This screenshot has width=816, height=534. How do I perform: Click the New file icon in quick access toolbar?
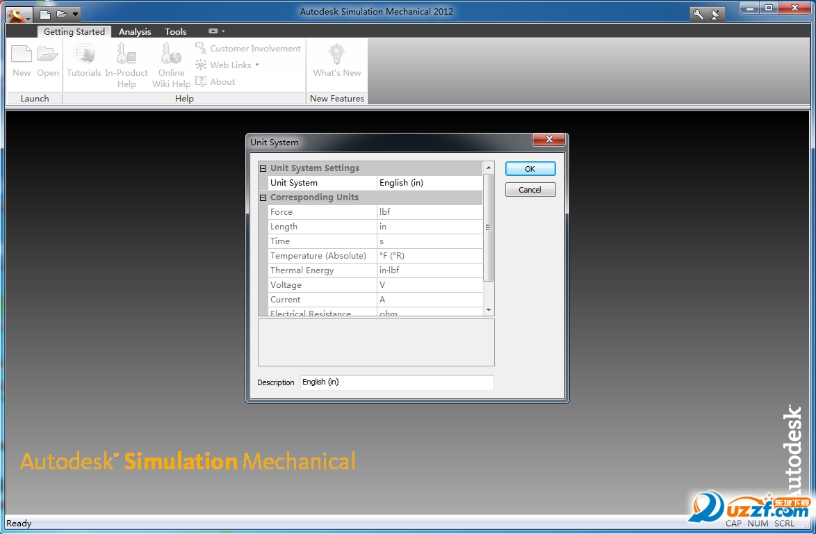45,15
